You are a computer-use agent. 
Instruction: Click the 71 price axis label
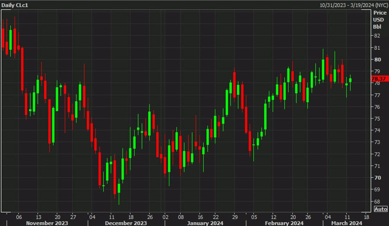(377, 166)
